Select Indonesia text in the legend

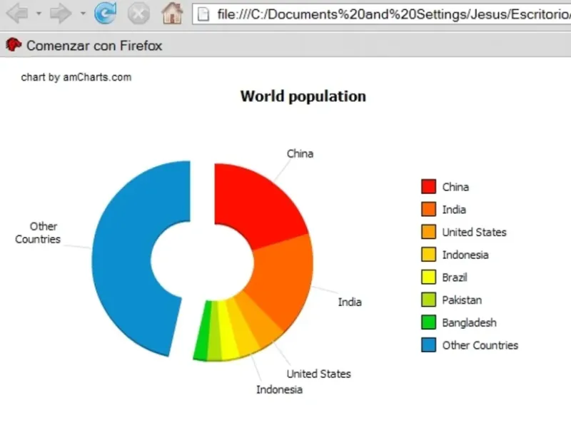[x=465, y=255]
